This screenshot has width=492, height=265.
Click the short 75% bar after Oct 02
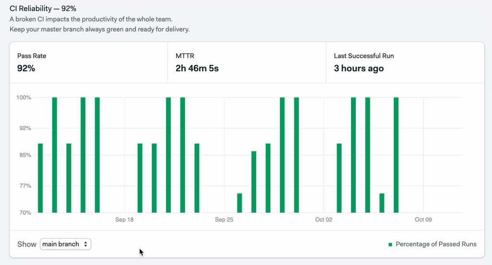pos(382,203)
